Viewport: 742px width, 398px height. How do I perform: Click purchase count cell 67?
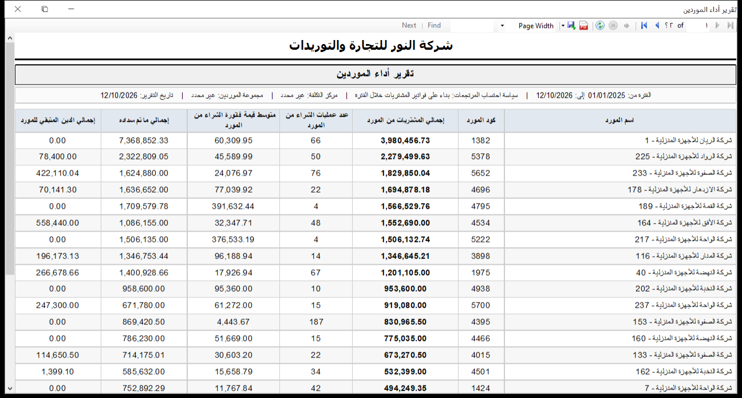tap(316, 272)
